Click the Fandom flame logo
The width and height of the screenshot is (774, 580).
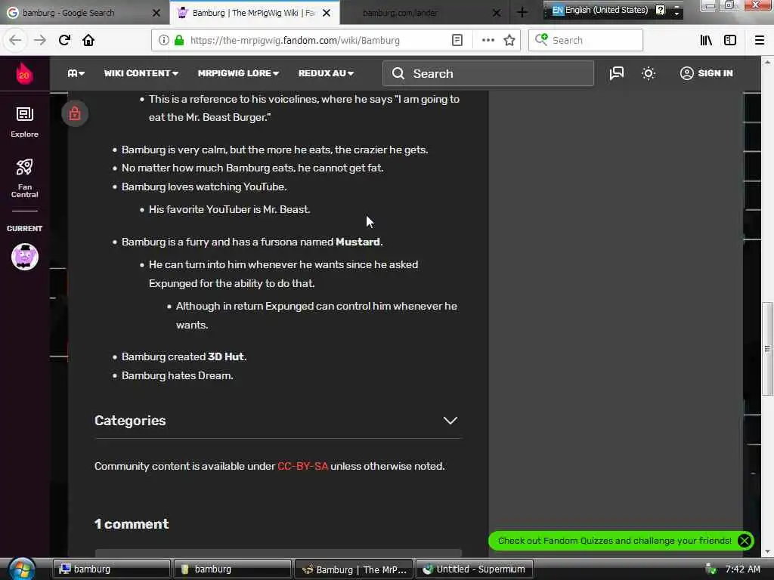coord(24,73)
